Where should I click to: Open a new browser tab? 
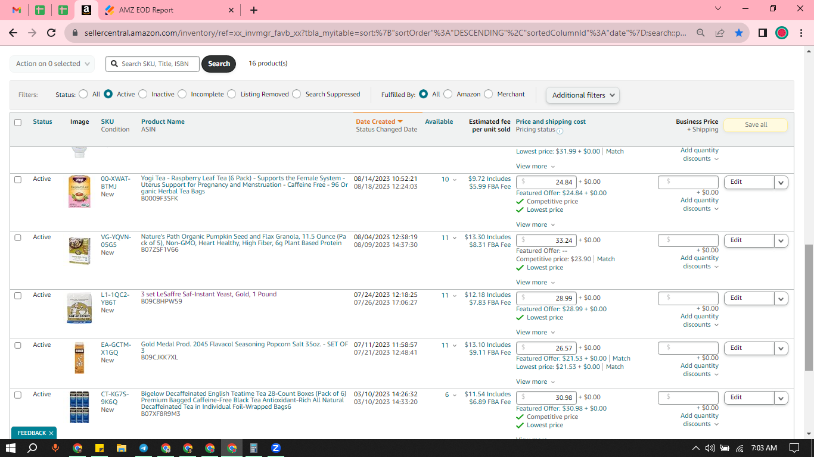pyautogui.click(x=254, y=10)
